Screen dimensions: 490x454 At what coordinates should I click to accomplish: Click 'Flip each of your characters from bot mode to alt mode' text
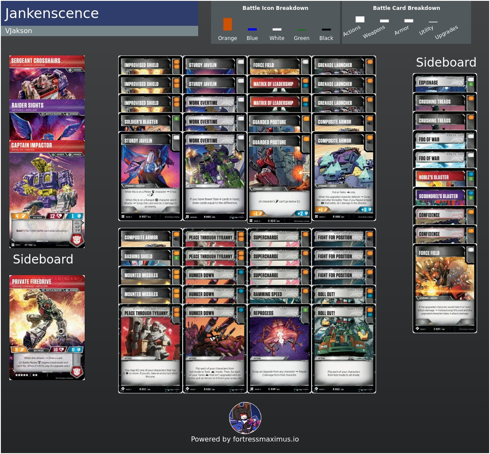point(344,373)
